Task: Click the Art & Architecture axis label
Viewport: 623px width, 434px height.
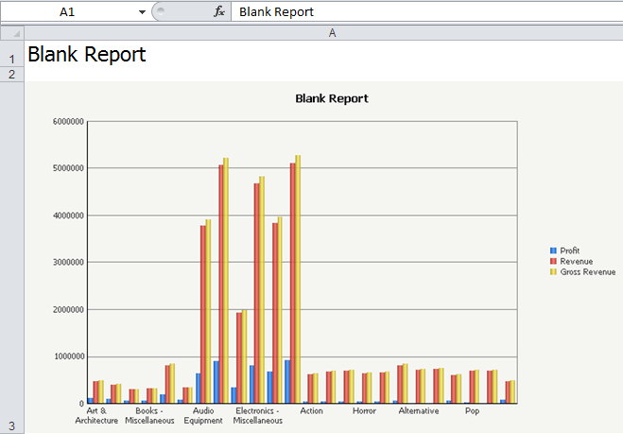Action: 96,415
